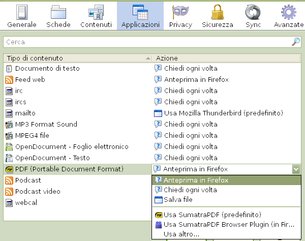Image resolution: width=305 pixels, height=241 pixels.
Task: Choose 'Salva file' from dropdown list
Action: pyautogui.click(x=226, y=200)
